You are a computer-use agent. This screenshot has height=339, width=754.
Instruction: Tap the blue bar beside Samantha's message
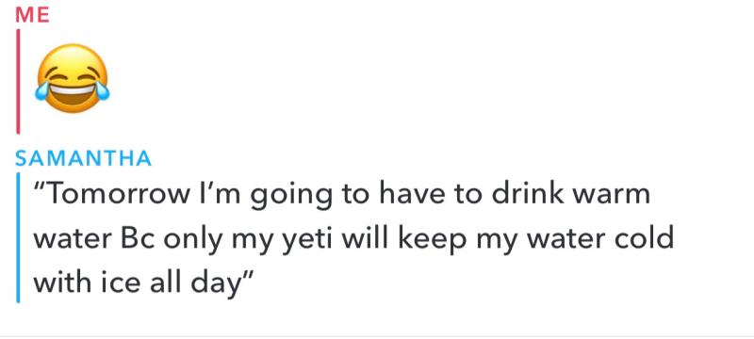(x=18, y=237)
